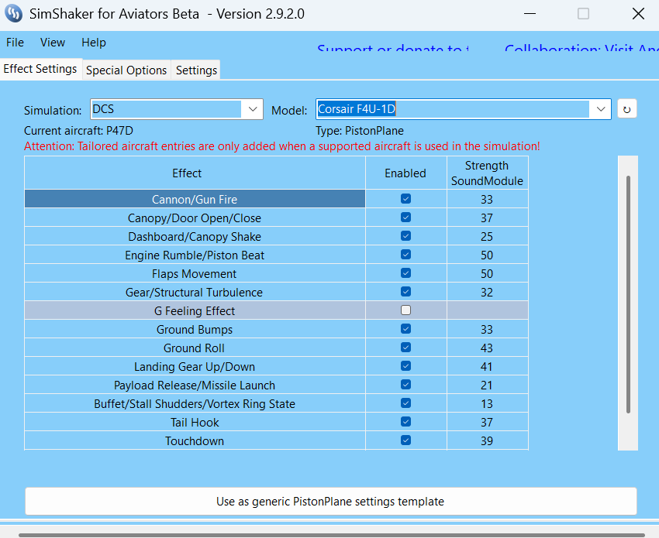Enable the G Feeling Effect checkbox
Viewport: 659px width, 538px height.
point(405,310)
